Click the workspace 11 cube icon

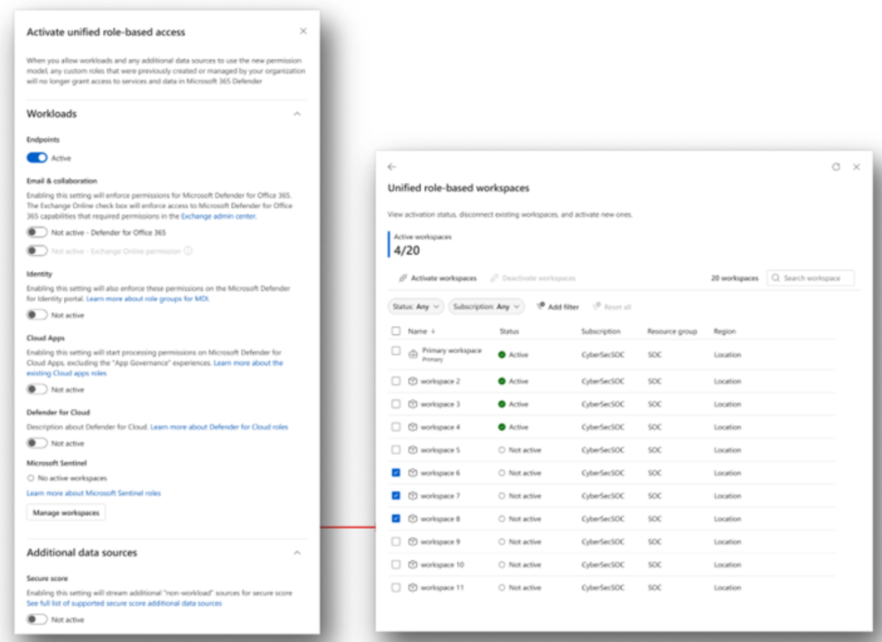tap(413, 588)
